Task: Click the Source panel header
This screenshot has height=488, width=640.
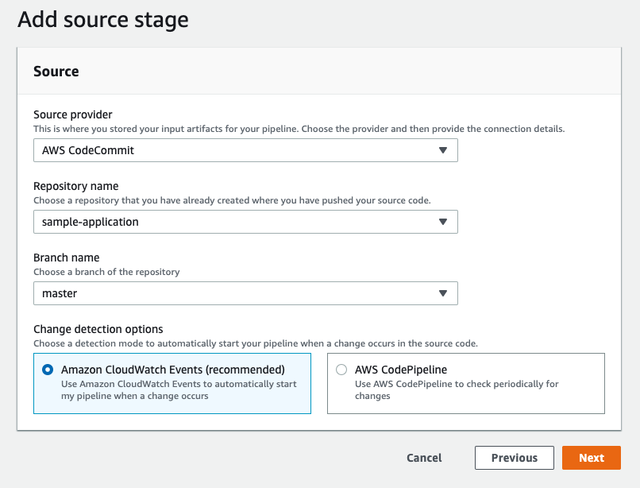Action: coord(56,72)
